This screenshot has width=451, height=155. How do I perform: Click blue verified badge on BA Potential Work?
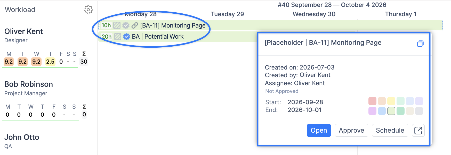click(126, 37)
